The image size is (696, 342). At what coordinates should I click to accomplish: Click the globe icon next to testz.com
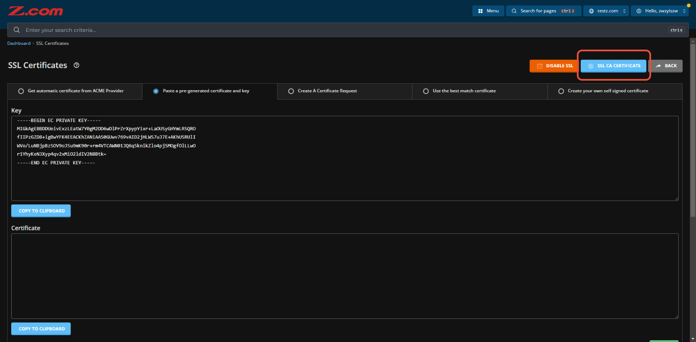(592, 11)
